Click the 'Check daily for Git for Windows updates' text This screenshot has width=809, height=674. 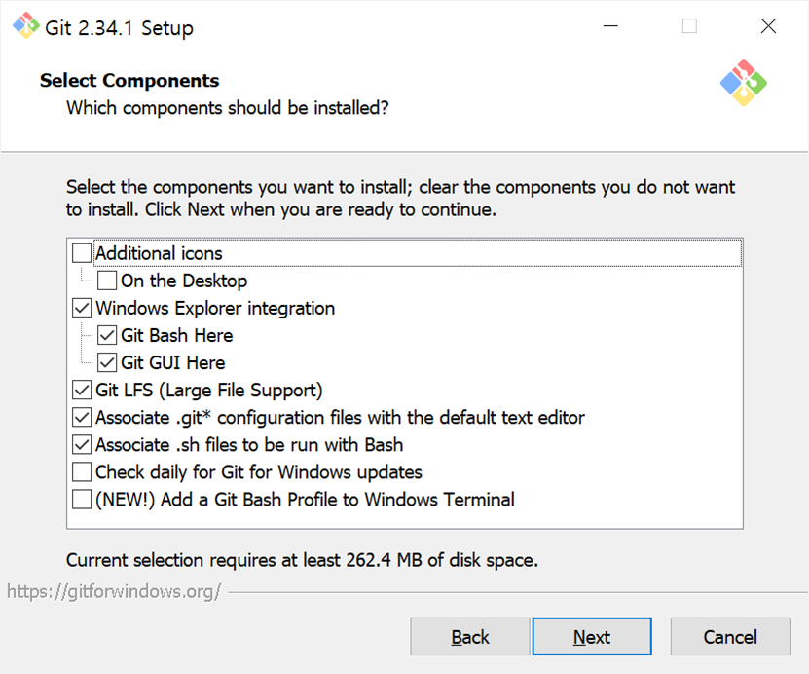point(259,472)
